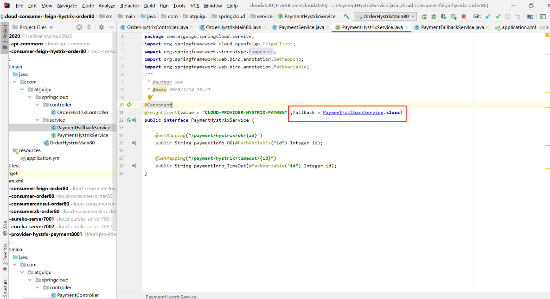Screen dimensions: 550x299
Task: Open the OrderHystrixMain80 run configuration dropdown
Action: tap(385, 16)
